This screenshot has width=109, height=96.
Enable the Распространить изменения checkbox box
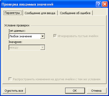10,79
